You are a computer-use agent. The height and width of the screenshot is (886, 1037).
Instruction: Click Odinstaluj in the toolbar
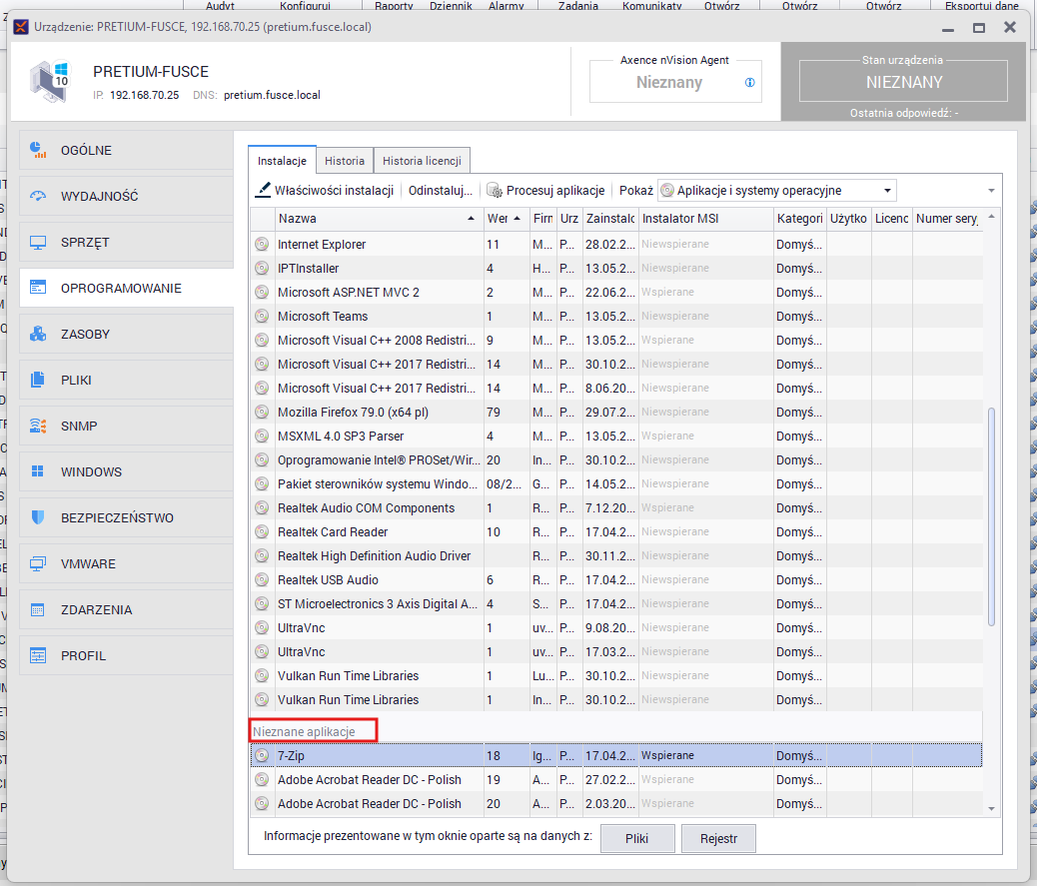(441, 190)
